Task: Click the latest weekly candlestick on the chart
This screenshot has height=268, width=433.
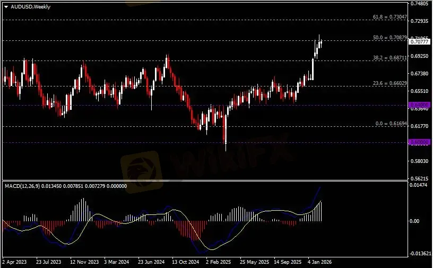Action: coord(321,44)
